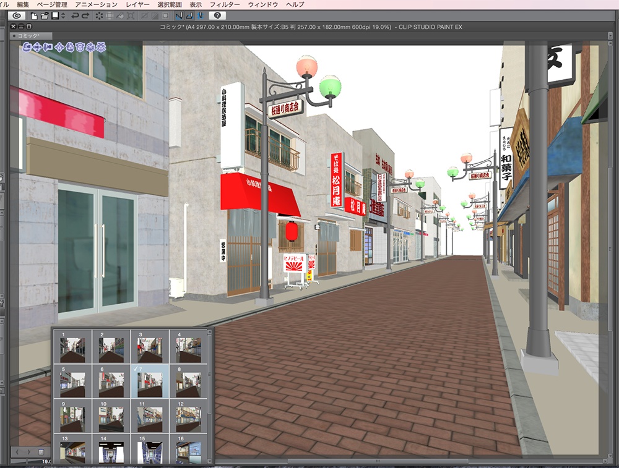Viewport: 619px width, 468px height.
Task: Select the camera forward-backward move tool
Action: [47, 48]
